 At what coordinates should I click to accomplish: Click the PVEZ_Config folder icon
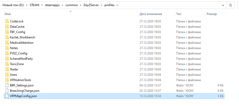pyautogui.click(x=7, y=53)
